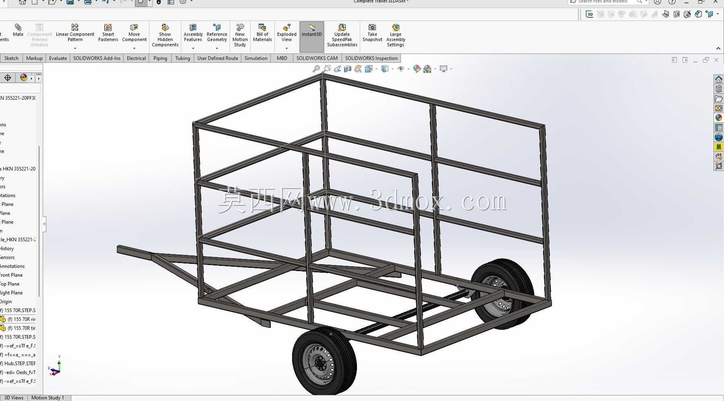The image size is (724, 401).
Task: Open Apply Scene dropdown arrow
Action: [435, 69]
